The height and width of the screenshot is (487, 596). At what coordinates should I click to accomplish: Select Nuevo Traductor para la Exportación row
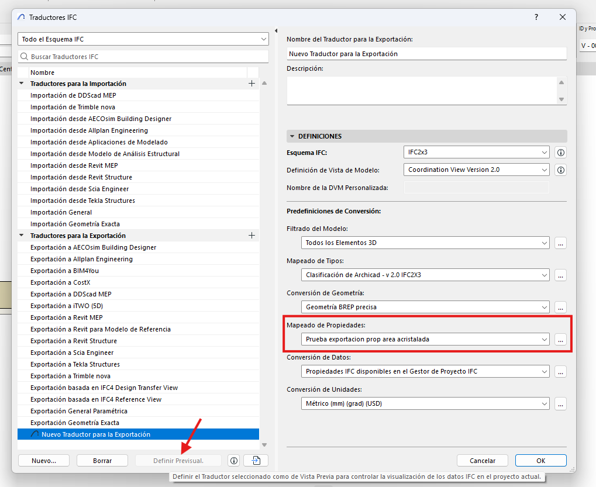(x=139, y=434)
